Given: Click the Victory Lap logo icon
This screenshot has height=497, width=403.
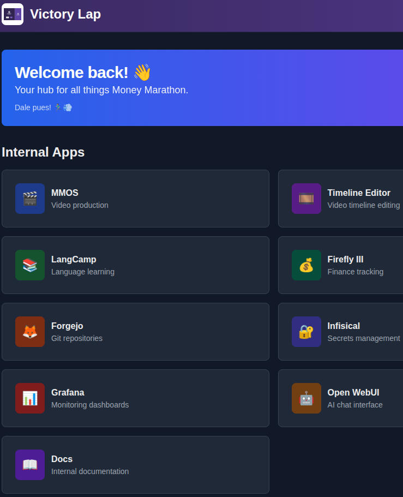Looking at the screenshot, I should click(13, 14).
